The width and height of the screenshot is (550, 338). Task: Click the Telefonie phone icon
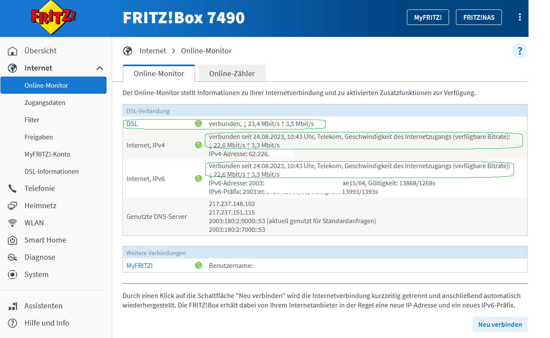coord(12,188)
